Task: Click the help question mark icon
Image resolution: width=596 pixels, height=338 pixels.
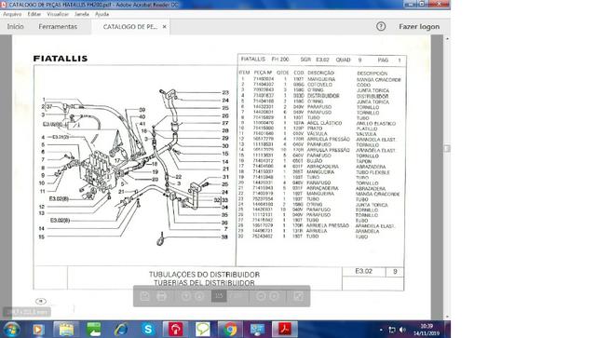Action: [381, 26]
